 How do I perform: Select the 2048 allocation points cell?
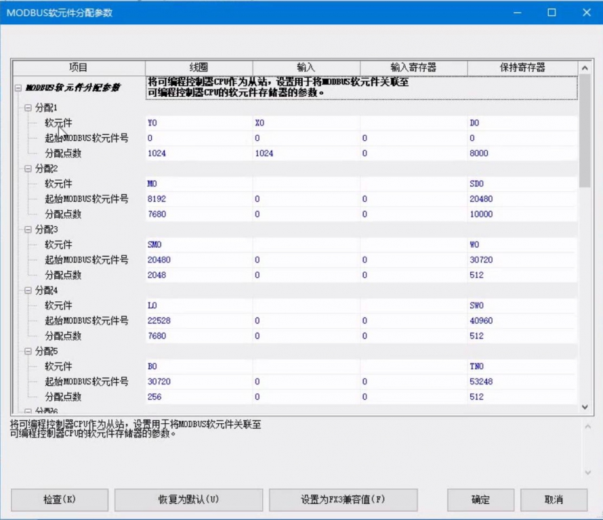[x=199, y=275]
